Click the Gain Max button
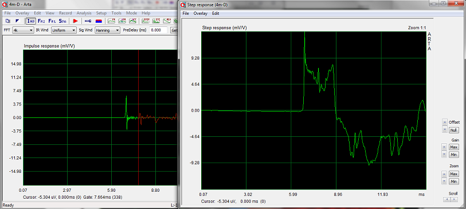This screenshot has width=466, height=209. coord(454,147)
